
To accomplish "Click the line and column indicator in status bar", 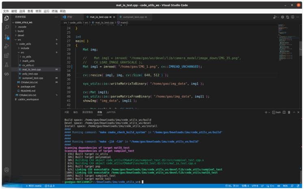I will click(x=232, y=186).
